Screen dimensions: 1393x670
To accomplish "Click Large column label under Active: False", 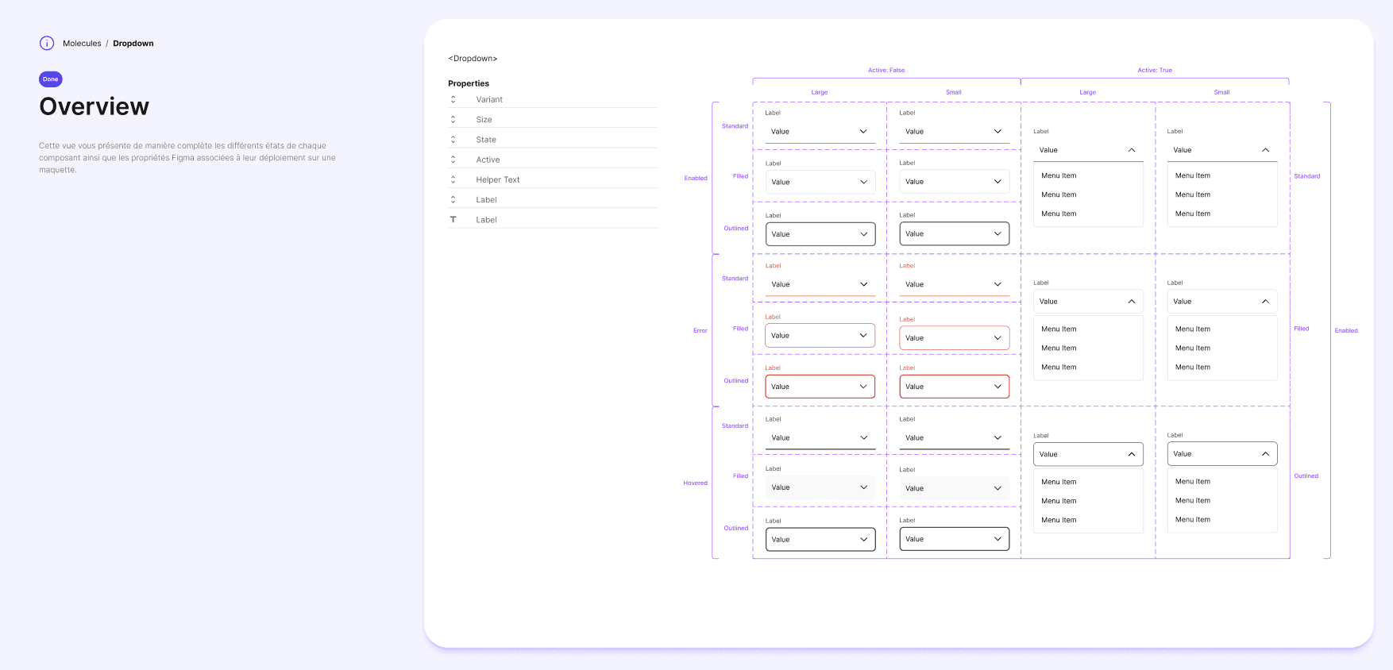I will tap(820, 92).
